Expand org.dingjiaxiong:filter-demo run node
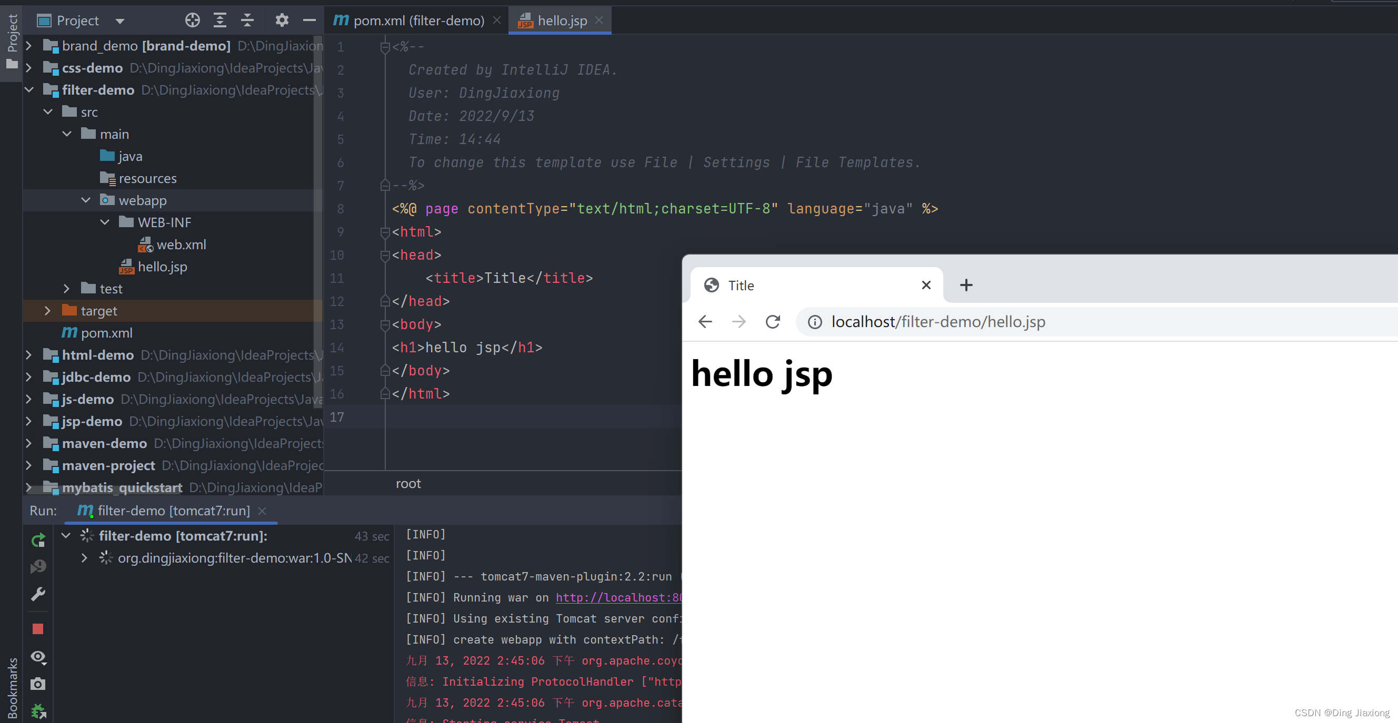Viewport: 1398px width, 723px height. click(85, 558)
